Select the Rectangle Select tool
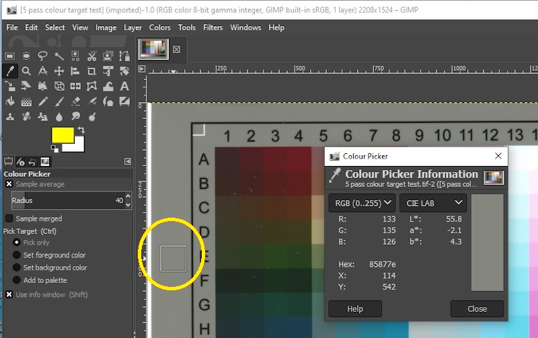Image resolution: width=538 pixels, height=338 pixels. pyautogui.click(x=10, y=56)
